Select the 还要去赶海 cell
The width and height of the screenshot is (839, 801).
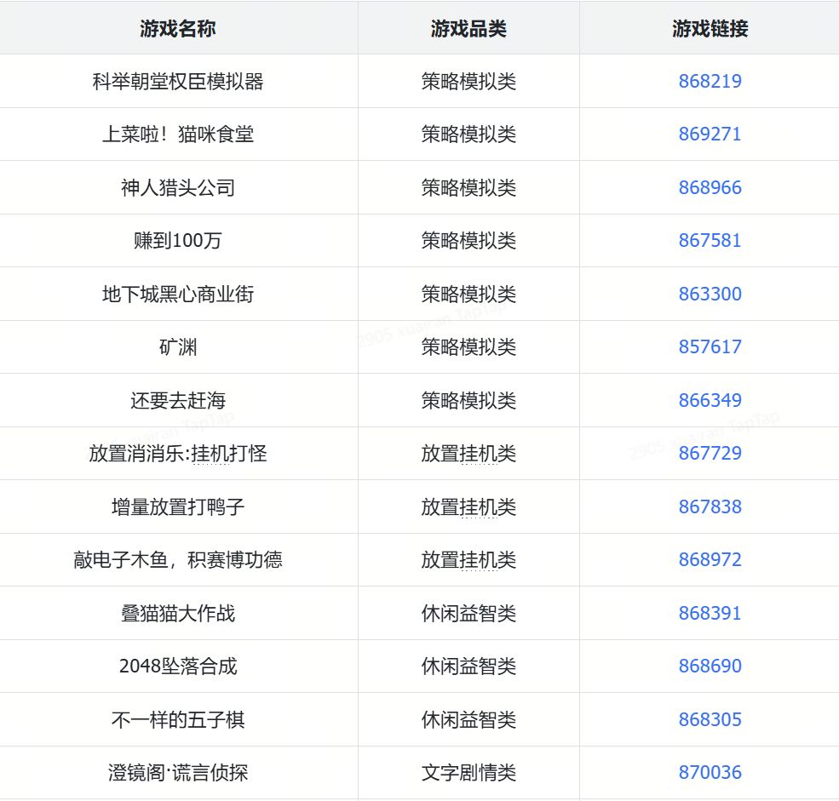tap(178, 400)
